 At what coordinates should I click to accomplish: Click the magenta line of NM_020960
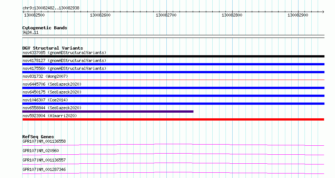[173, 154]
